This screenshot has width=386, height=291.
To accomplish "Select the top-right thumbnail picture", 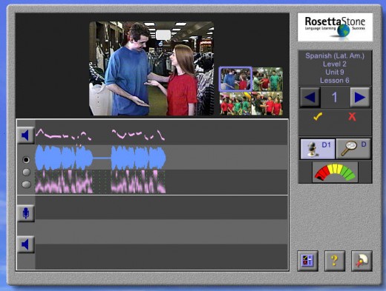I will [267, 79].
